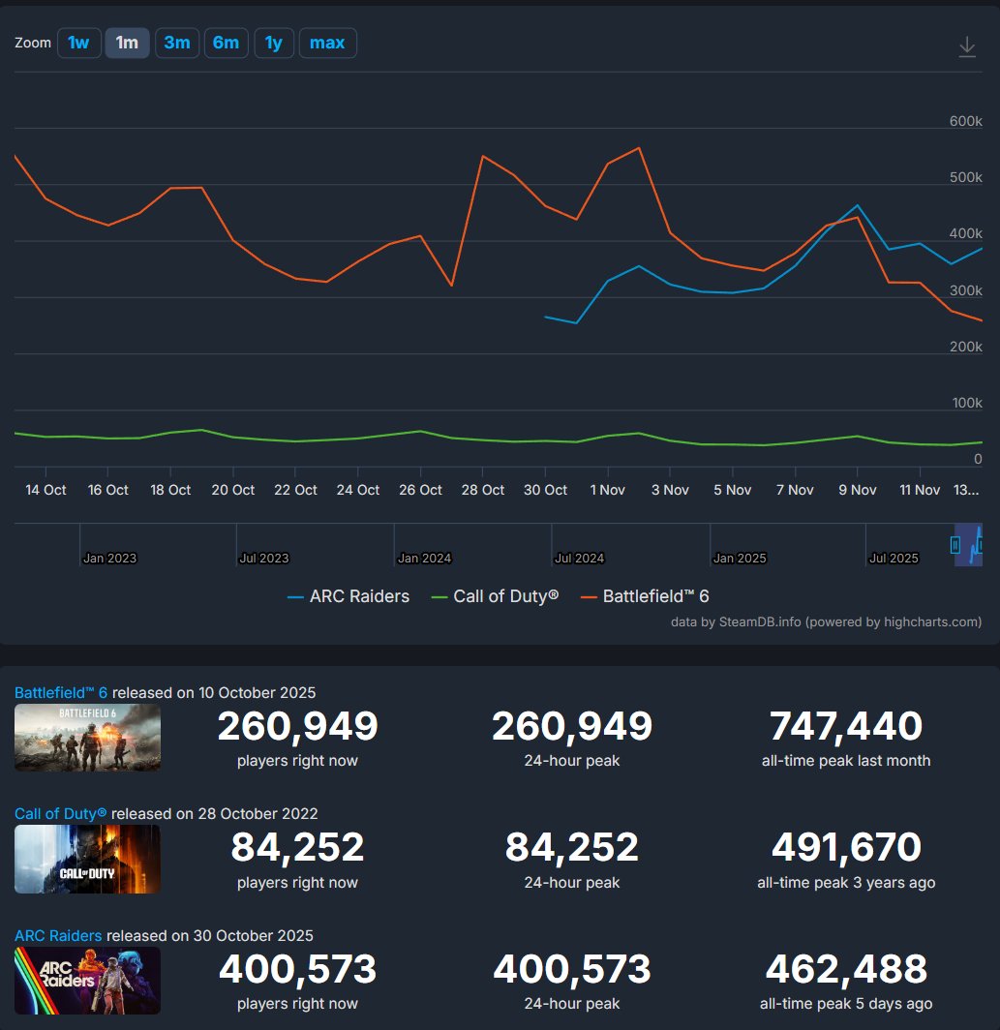Click the data by SteamDB.info credit
Image resolution: width=1000 pixels, height=1030 pixels.
(826, 622)
